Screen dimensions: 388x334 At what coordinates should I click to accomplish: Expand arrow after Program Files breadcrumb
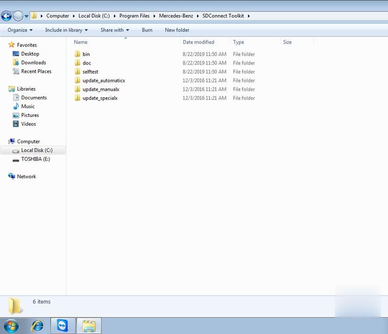click(154, 16)
